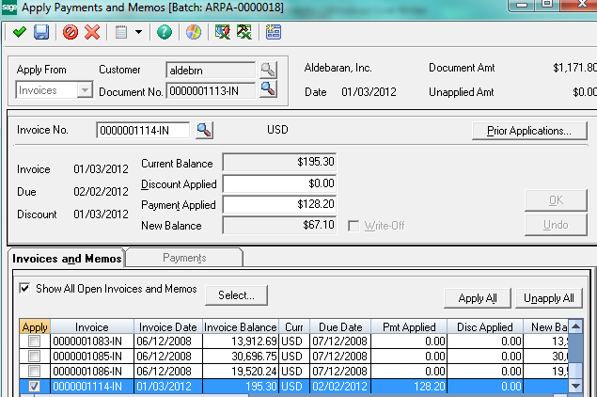Screen dimensions: 597x397
Task: Open help with the green question mark icon
Action: 165,33
